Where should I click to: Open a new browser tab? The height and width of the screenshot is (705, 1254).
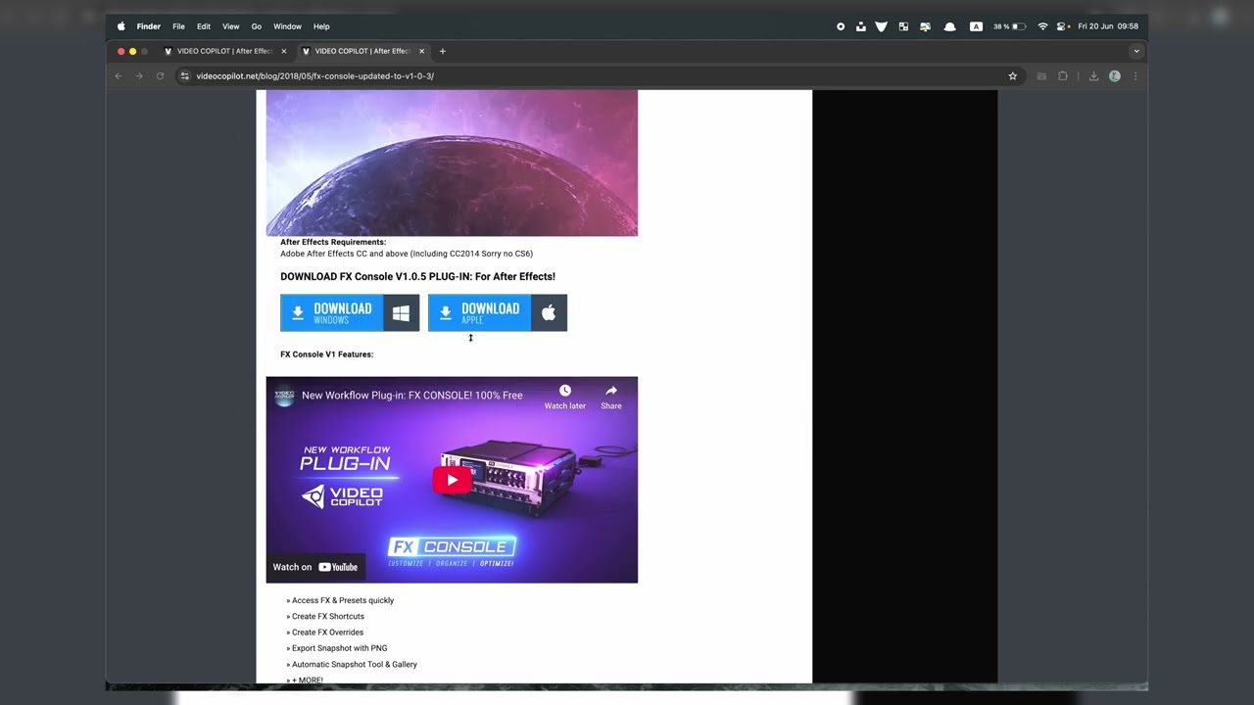point(443,51)
